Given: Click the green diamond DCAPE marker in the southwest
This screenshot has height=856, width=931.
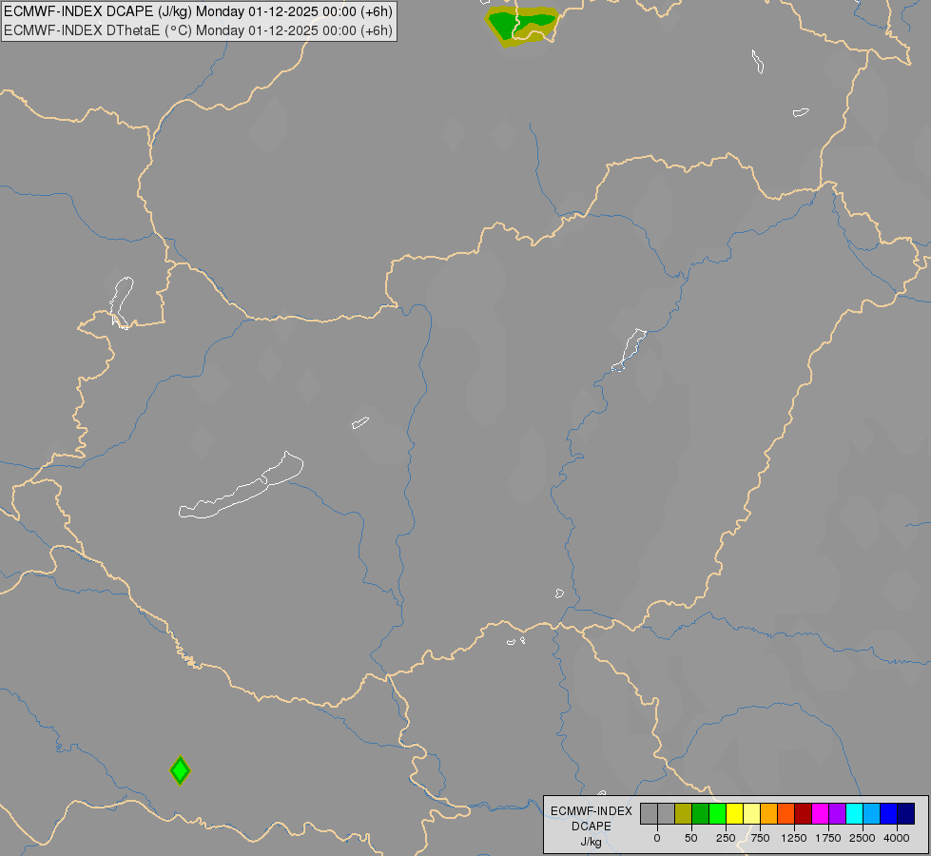Looking at the screenshot, I should click(x=180, y=770).
